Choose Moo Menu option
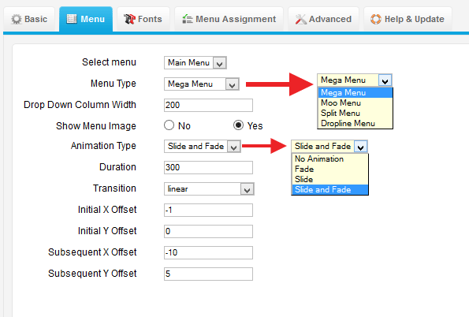This screenshot has width=469, height=317. (355, 103)
